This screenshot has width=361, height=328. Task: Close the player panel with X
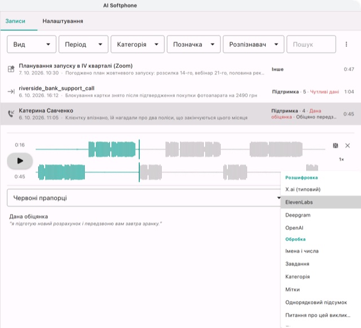point(347,146)
